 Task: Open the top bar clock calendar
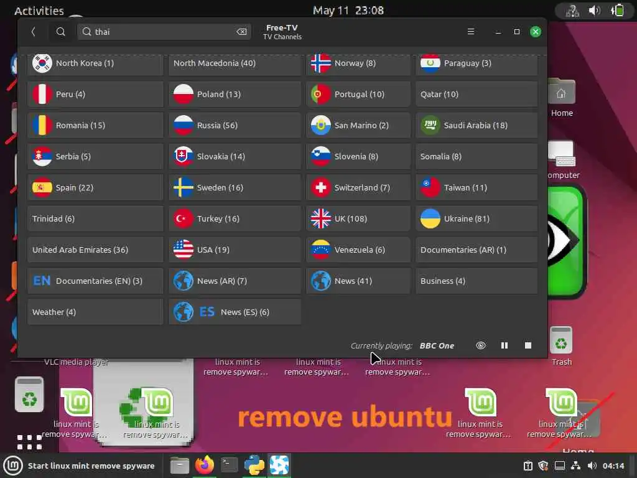pos(348,10)
